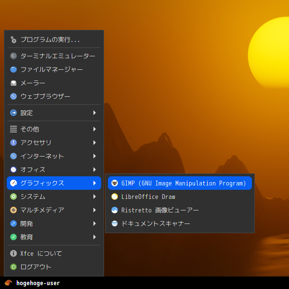Expand the 設定 submenu arrow
The height and width of the screenshot is (289, 289).
coord(94,113)
